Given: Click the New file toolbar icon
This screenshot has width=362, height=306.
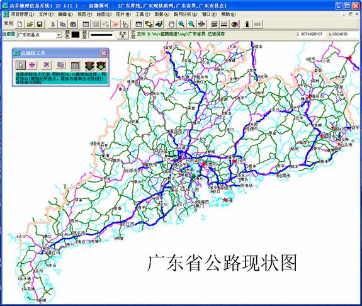Looking at the screenshot, I should (20, 24).
